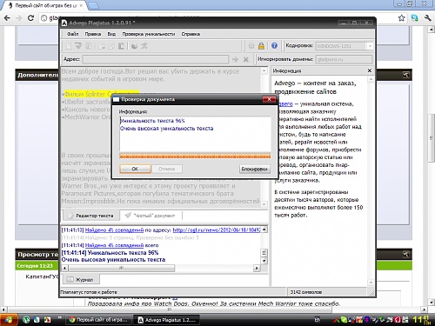Open Справка menu
The width and height of the screenshot is (435, 326).
(191, 34)
